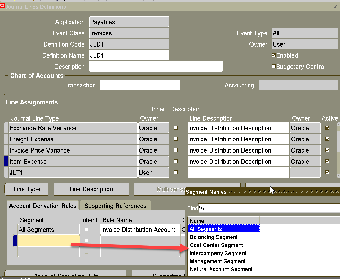Select Cost Center Segment from the Segment Names list
340x279 pixels.
tap(216, 245)
